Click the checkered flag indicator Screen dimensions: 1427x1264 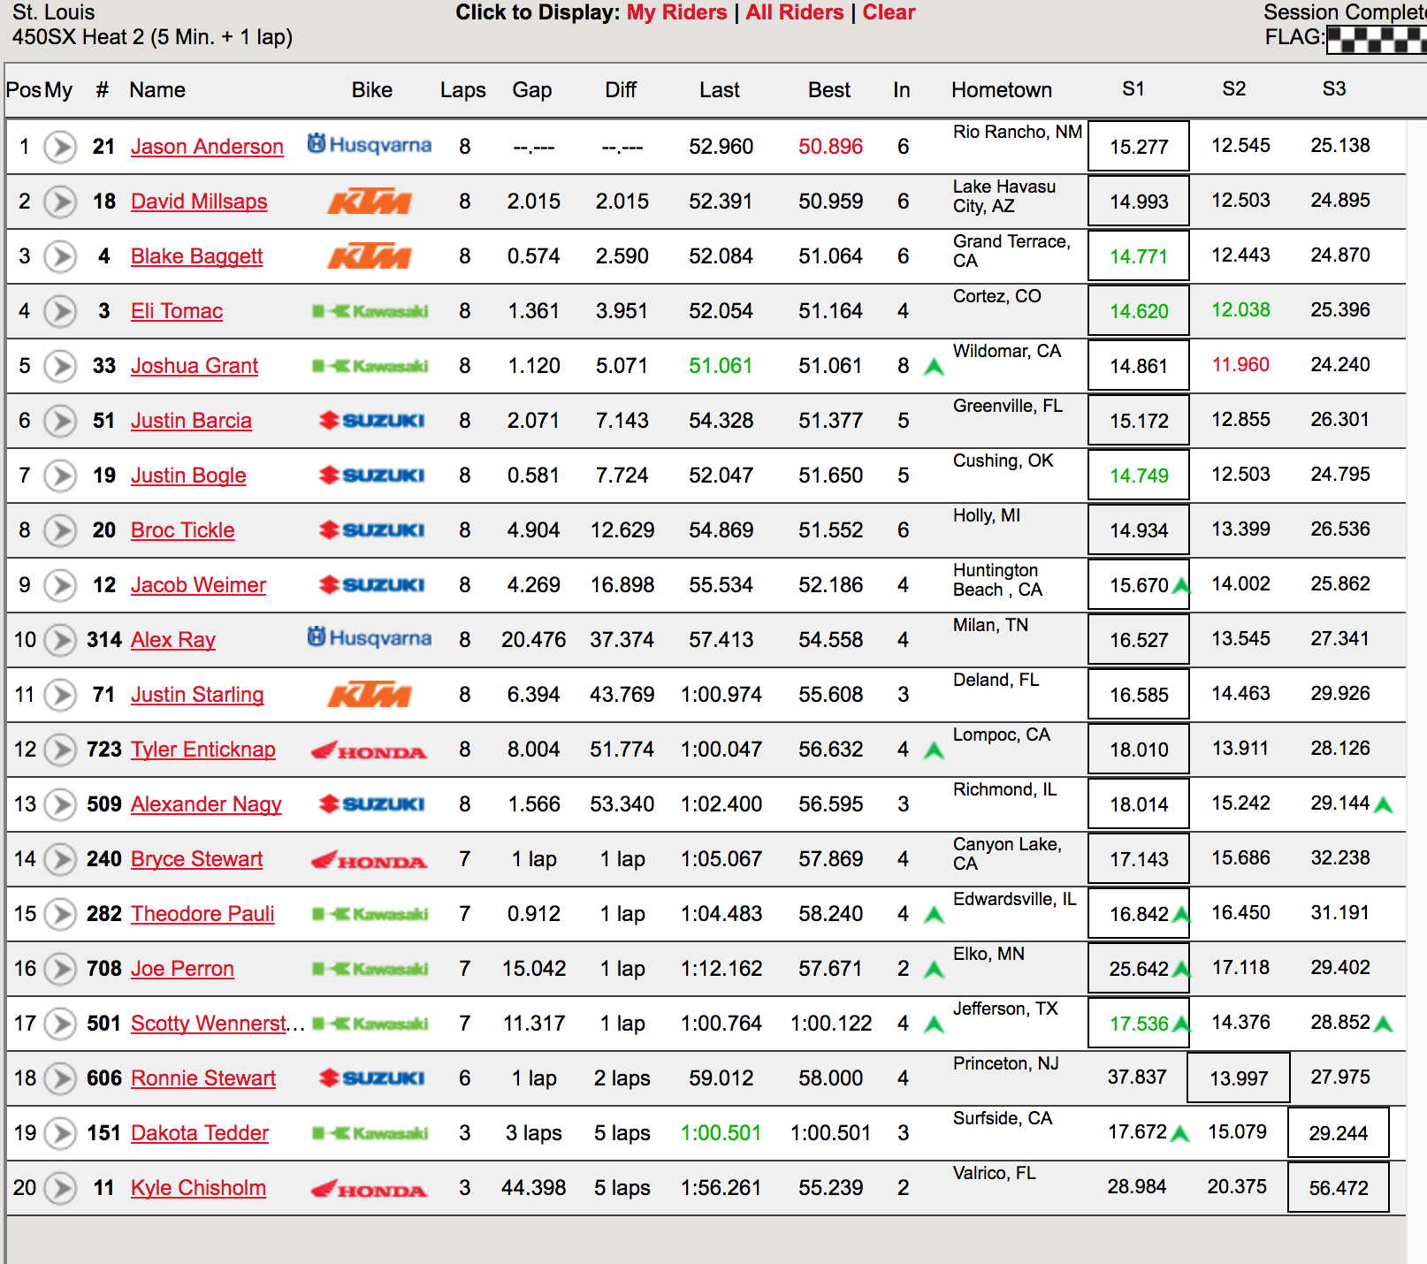click(1377, 40)
